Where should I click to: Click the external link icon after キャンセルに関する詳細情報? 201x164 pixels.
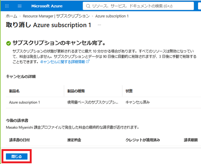[88, 61]
